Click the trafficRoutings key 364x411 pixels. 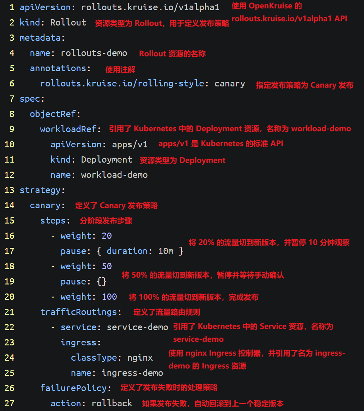pos(79,312)
